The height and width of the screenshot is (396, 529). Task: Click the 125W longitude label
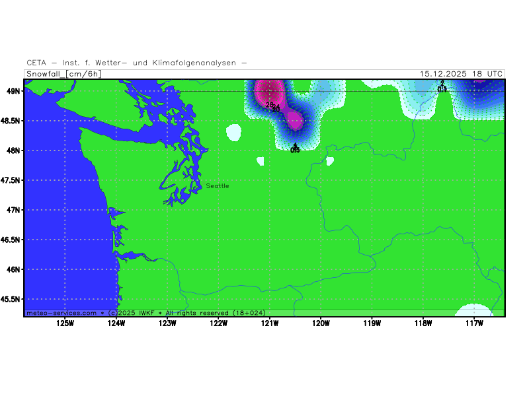[x=65, y=323]
